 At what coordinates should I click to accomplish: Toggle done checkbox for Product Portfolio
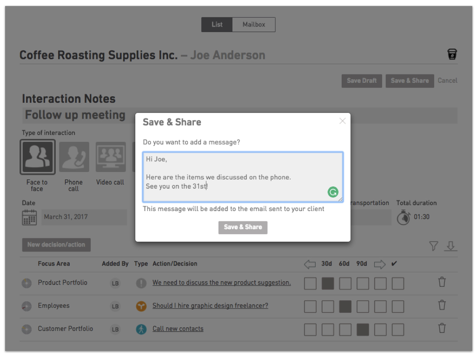(398, 284)
